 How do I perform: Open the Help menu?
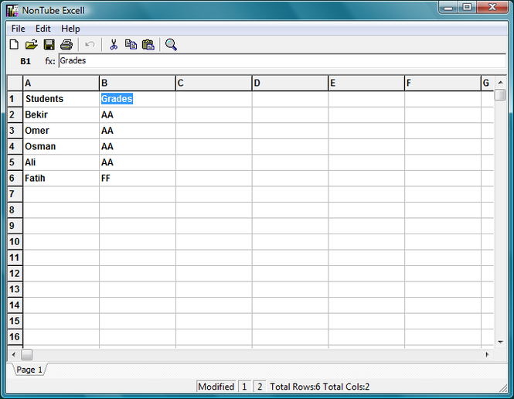pyautogui.click(x=70, y=29)
